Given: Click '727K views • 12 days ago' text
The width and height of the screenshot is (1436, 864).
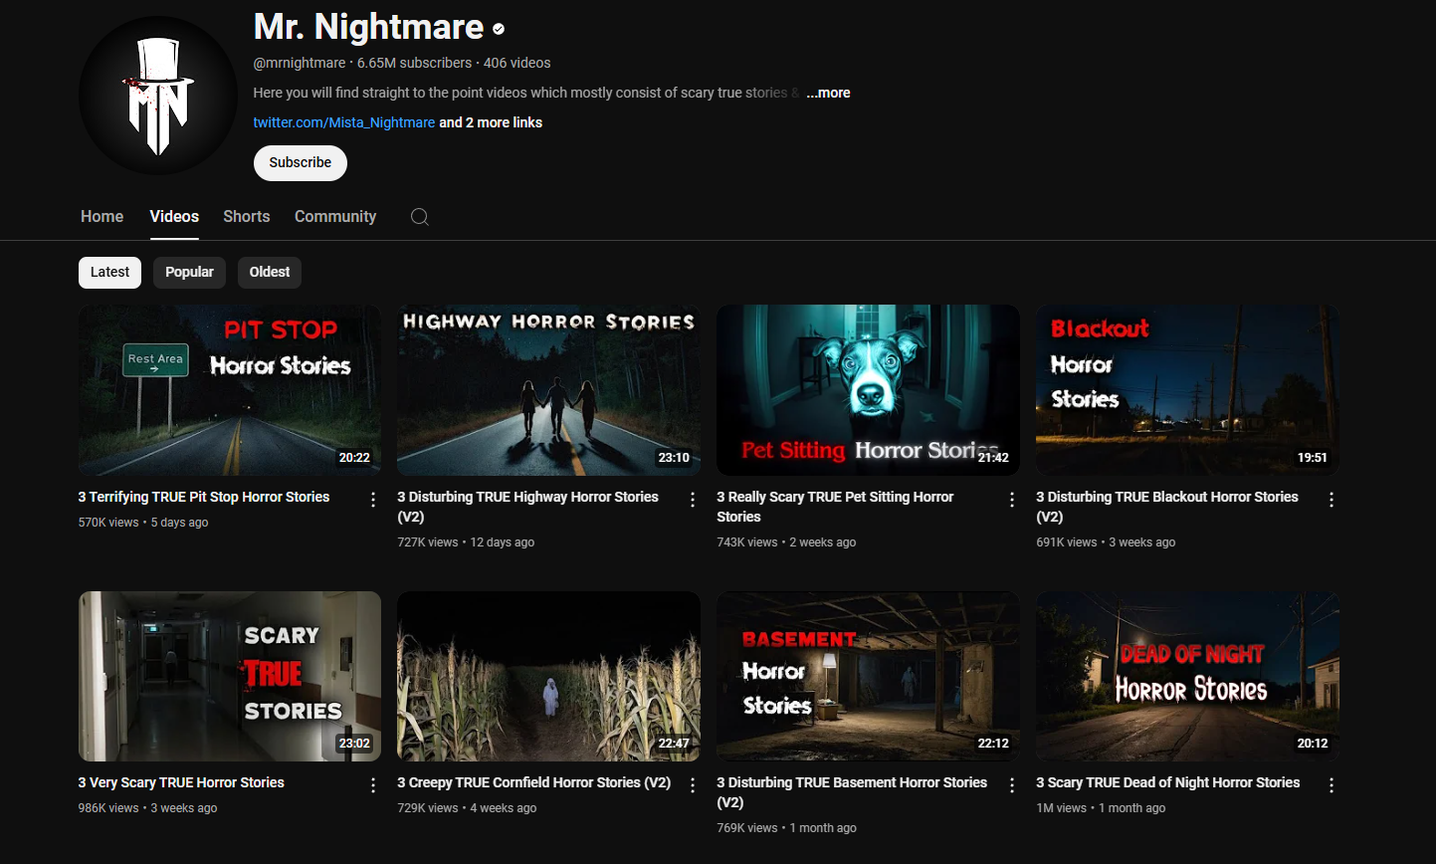Looking at the screenshot, I should [x=466, y=542].
